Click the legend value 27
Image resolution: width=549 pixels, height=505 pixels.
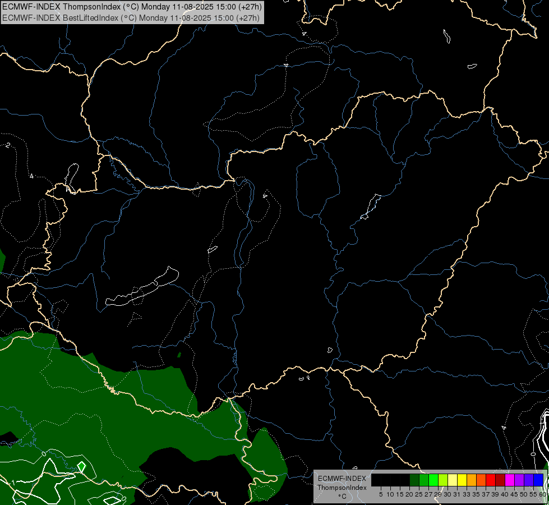tap(428, 494)
